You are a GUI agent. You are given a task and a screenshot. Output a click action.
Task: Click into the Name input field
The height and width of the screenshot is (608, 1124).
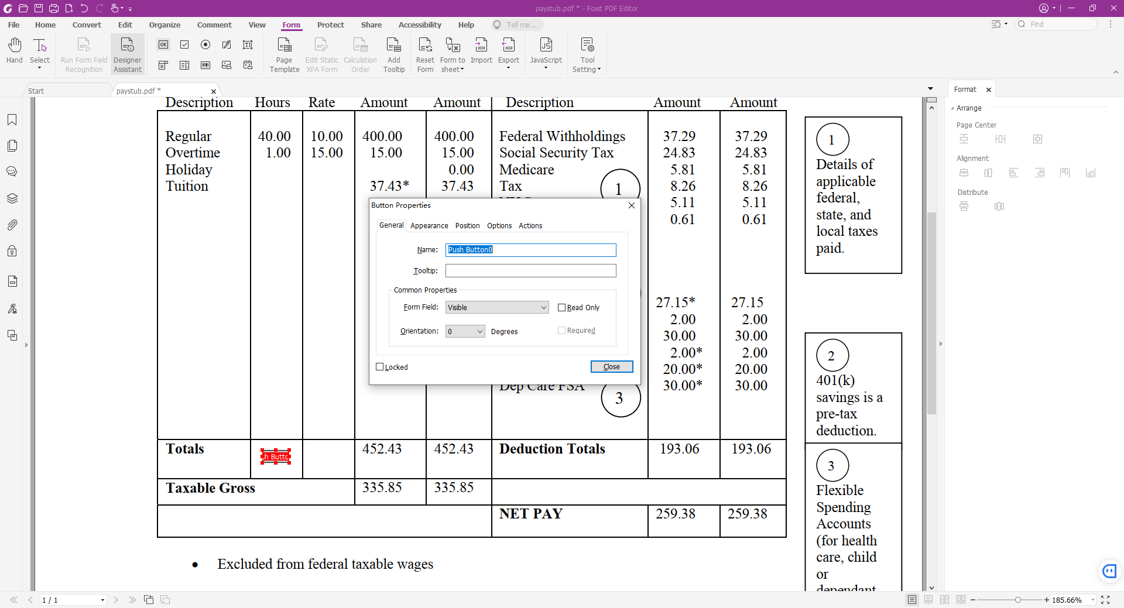[x=530, y=250]
